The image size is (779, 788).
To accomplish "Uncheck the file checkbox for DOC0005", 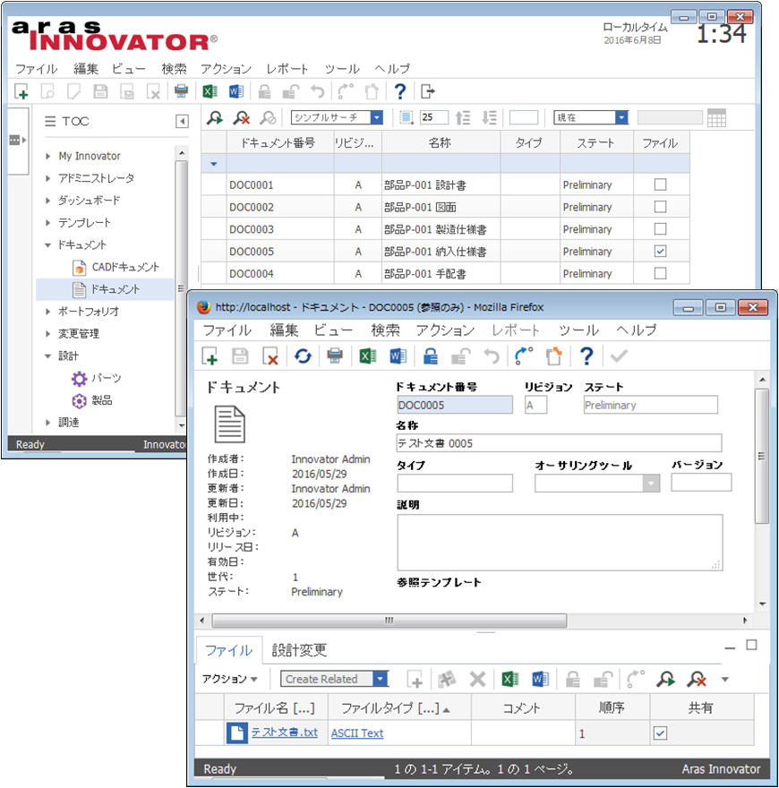I will point(661,251).
